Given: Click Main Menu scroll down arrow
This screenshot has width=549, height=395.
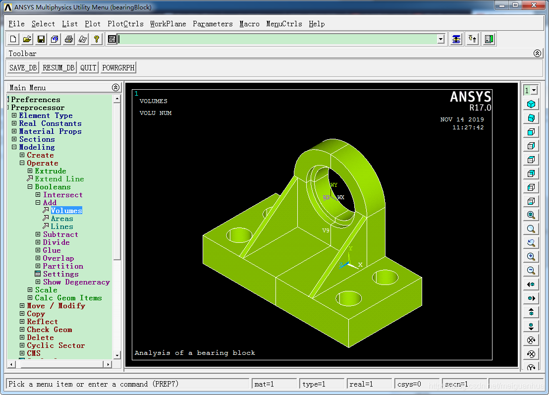Looking at the screenshot, I should click(x=117, y=355).
